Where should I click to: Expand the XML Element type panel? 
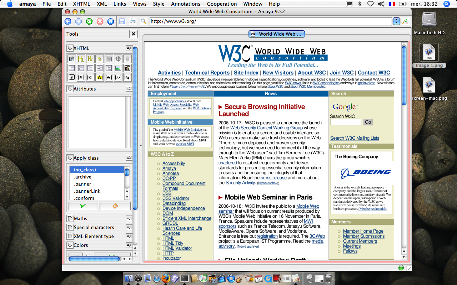(x=70, y=236)
